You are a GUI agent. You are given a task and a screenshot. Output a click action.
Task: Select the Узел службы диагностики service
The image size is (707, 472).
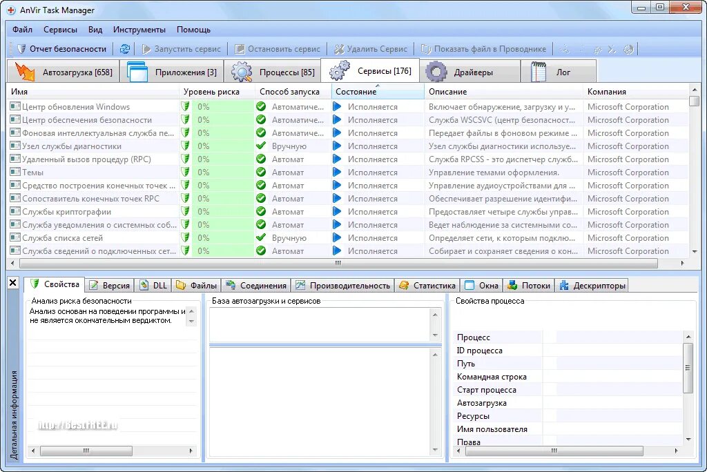pos(348,146)
